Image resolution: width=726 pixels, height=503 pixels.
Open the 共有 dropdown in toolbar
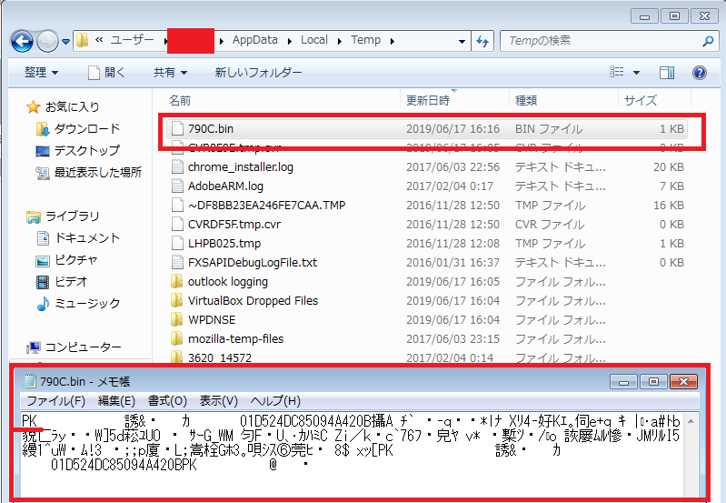170,73
